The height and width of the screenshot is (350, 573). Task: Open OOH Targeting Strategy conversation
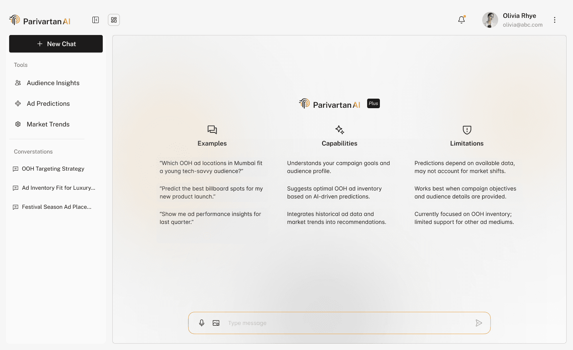53,169
